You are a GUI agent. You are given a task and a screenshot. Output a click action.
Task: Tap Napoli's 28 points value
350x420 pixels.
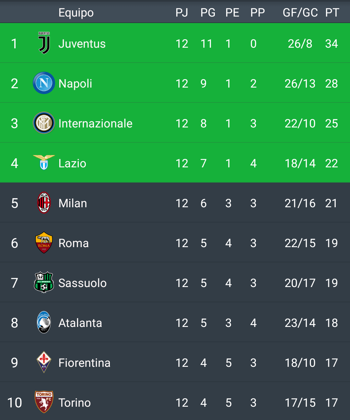click(332, 84)
